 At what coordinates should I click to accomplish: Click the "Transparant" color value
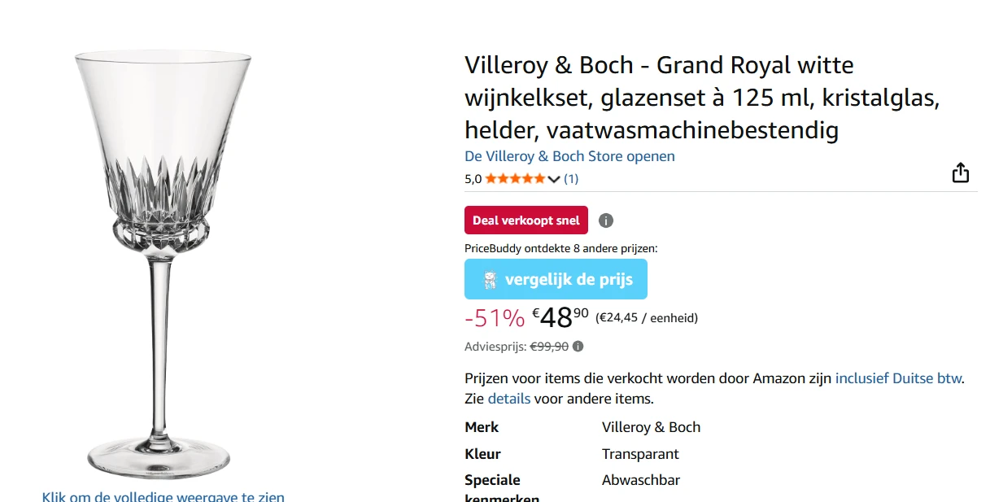pos(640,454)
